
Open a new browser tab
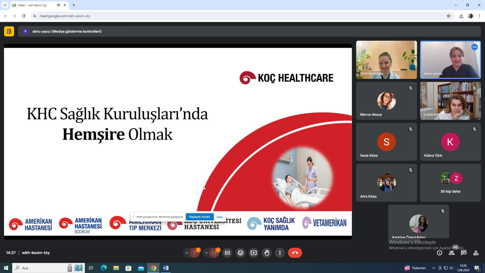(74, 5)
